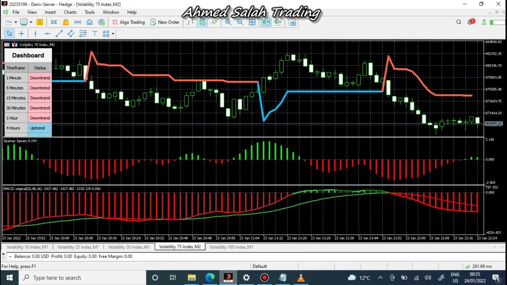This screenshot has height=285, width=507.
Task: Switch to line chart view
Action: 214,22
